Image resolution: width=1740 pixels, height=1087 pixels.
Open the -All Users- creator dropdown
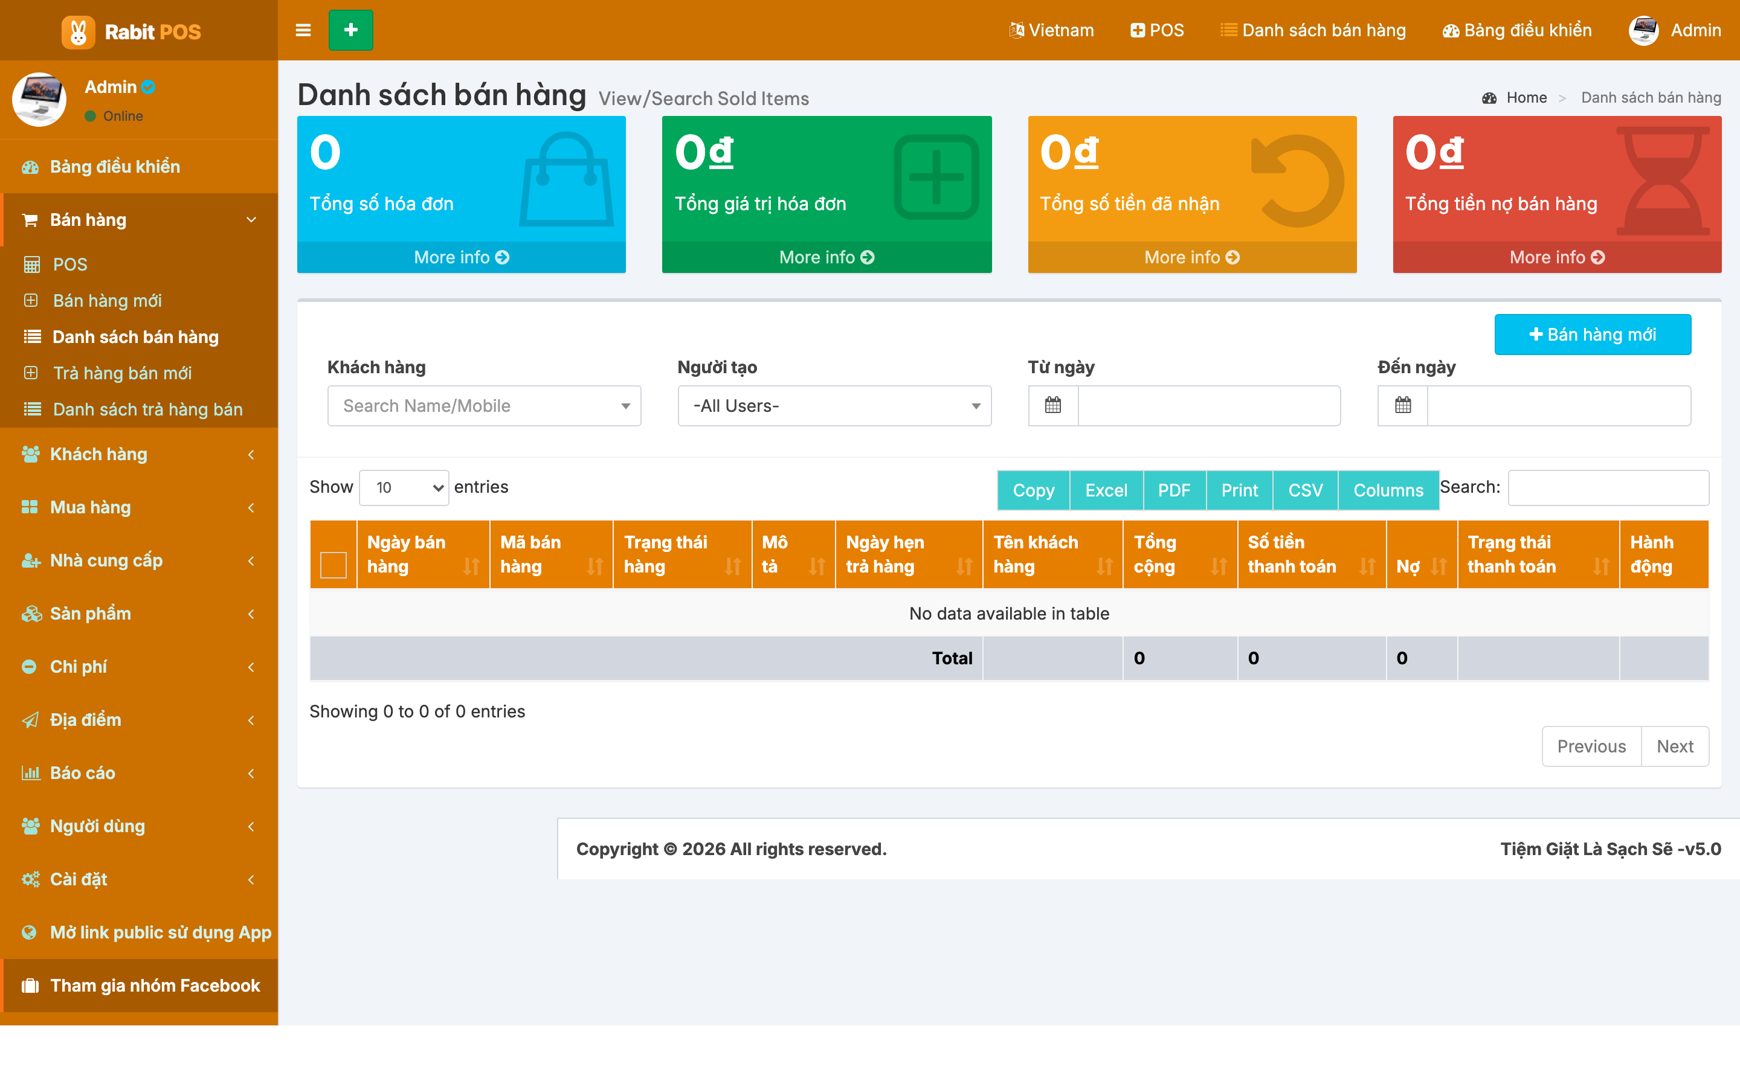(834, 405)
